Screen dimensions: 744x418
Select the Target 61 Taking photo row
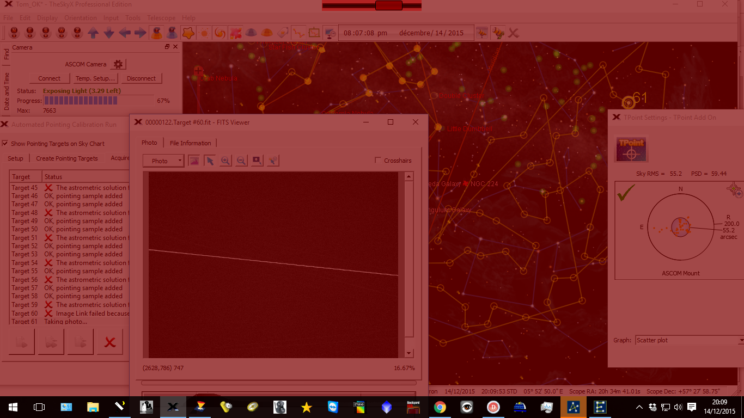click(70, 321)
